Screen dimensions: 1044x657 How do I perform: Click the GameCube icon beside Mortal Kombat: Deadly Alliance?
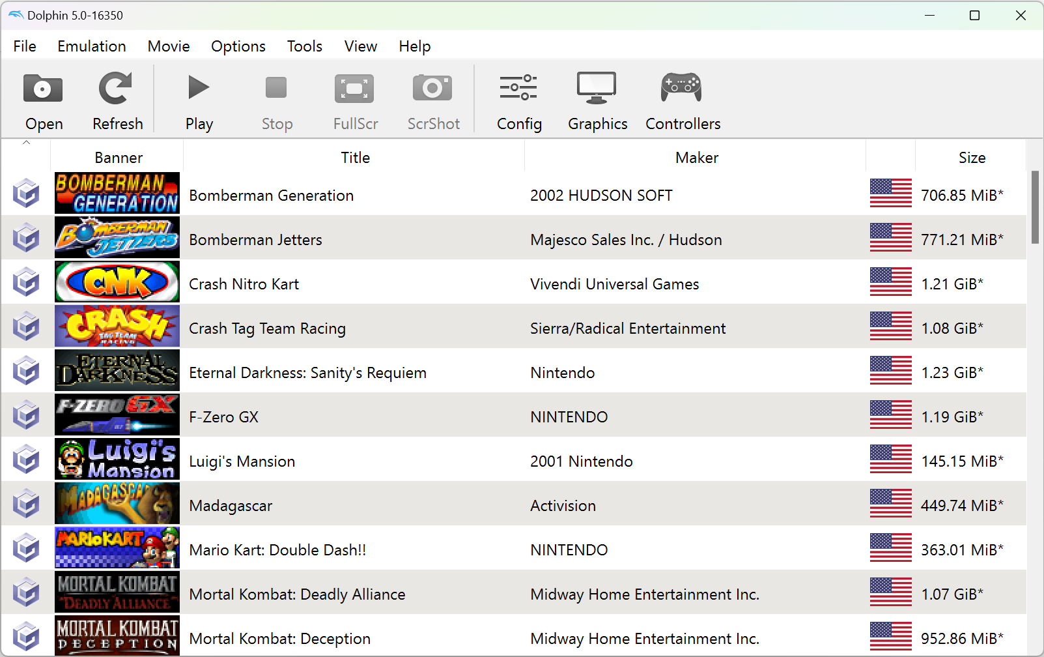click(27, 592)
